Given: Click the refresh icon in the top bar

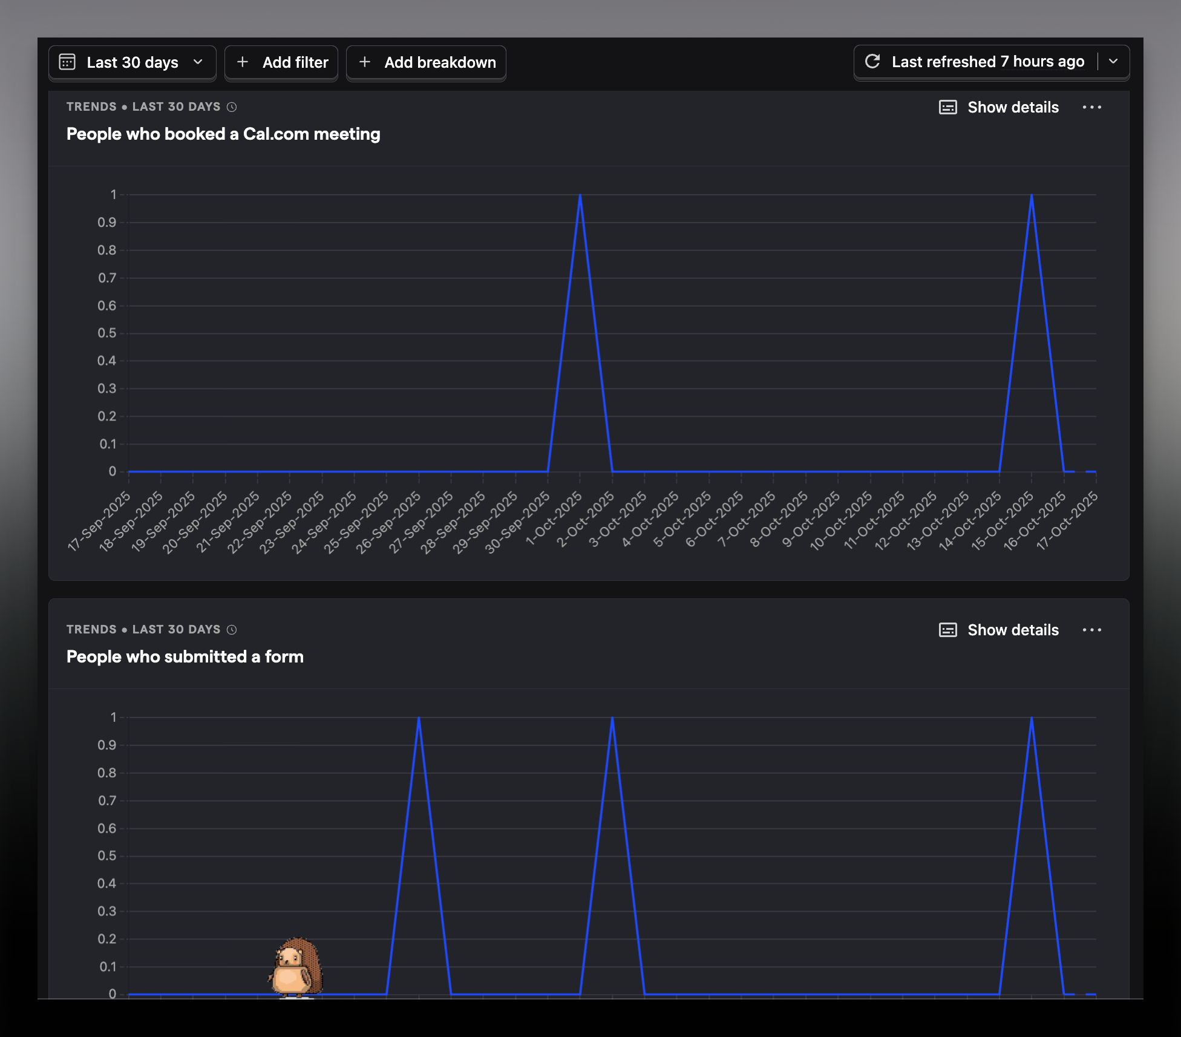Looking at the screenshot, I should point(872,62).
